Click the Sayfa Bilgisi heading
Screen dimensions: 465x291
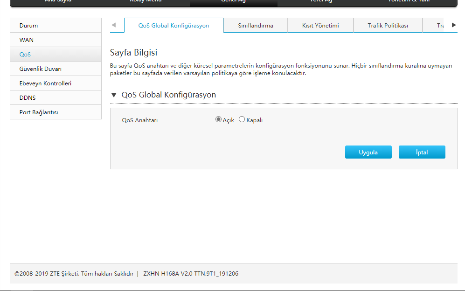[x=133, y=53]
